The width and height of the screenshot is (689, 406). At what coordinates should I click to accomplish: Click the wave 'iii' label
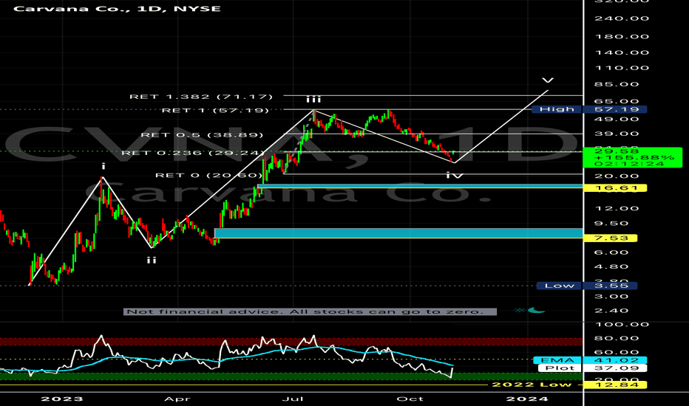point(313,100)
